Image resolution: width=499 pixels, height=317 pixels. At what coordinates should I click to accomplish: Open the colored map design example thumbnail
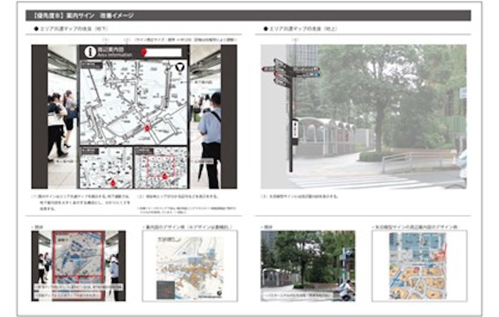[x=190, y=266]
